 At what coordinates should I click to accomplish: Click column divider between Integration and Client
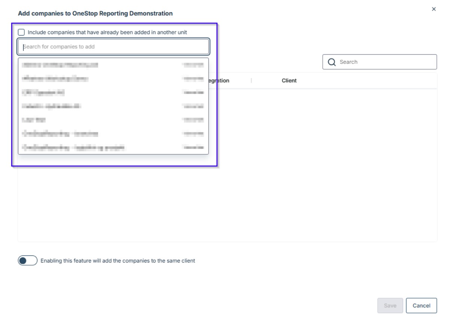click(x=251, y=81)
